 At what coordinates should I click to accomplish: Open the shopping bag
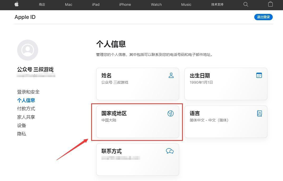270,4
